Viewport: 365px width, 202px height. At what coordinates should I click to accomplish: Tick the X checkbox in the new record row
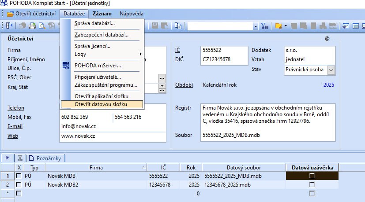(x=19, y=193)
